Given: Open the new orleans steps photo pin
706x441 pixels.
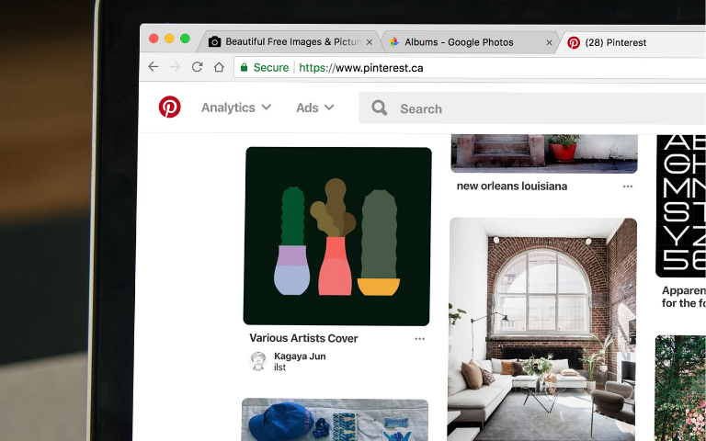Looking at the screenshot, I should pos(544,153).
